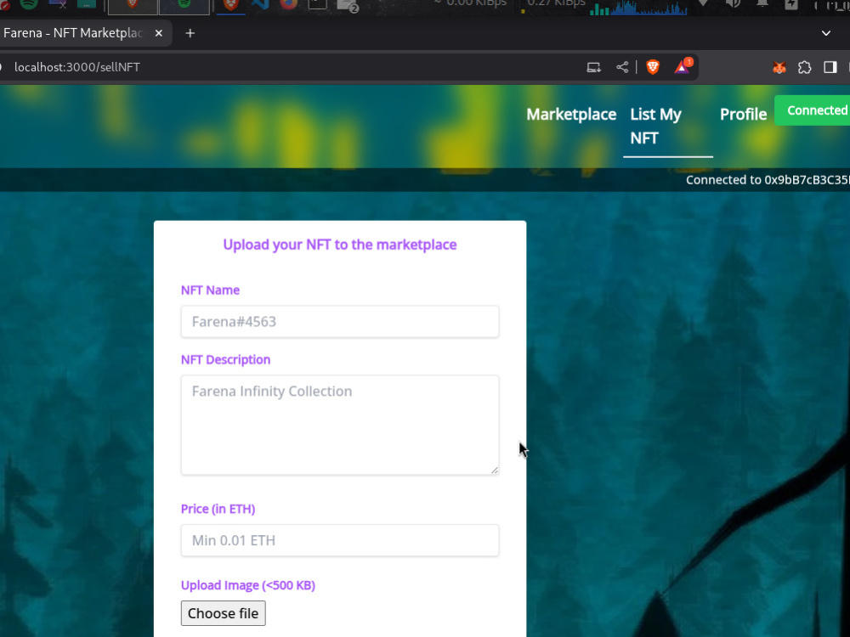Click the share page icon
This screenshot has height=637, width=850.
(622, 67)
